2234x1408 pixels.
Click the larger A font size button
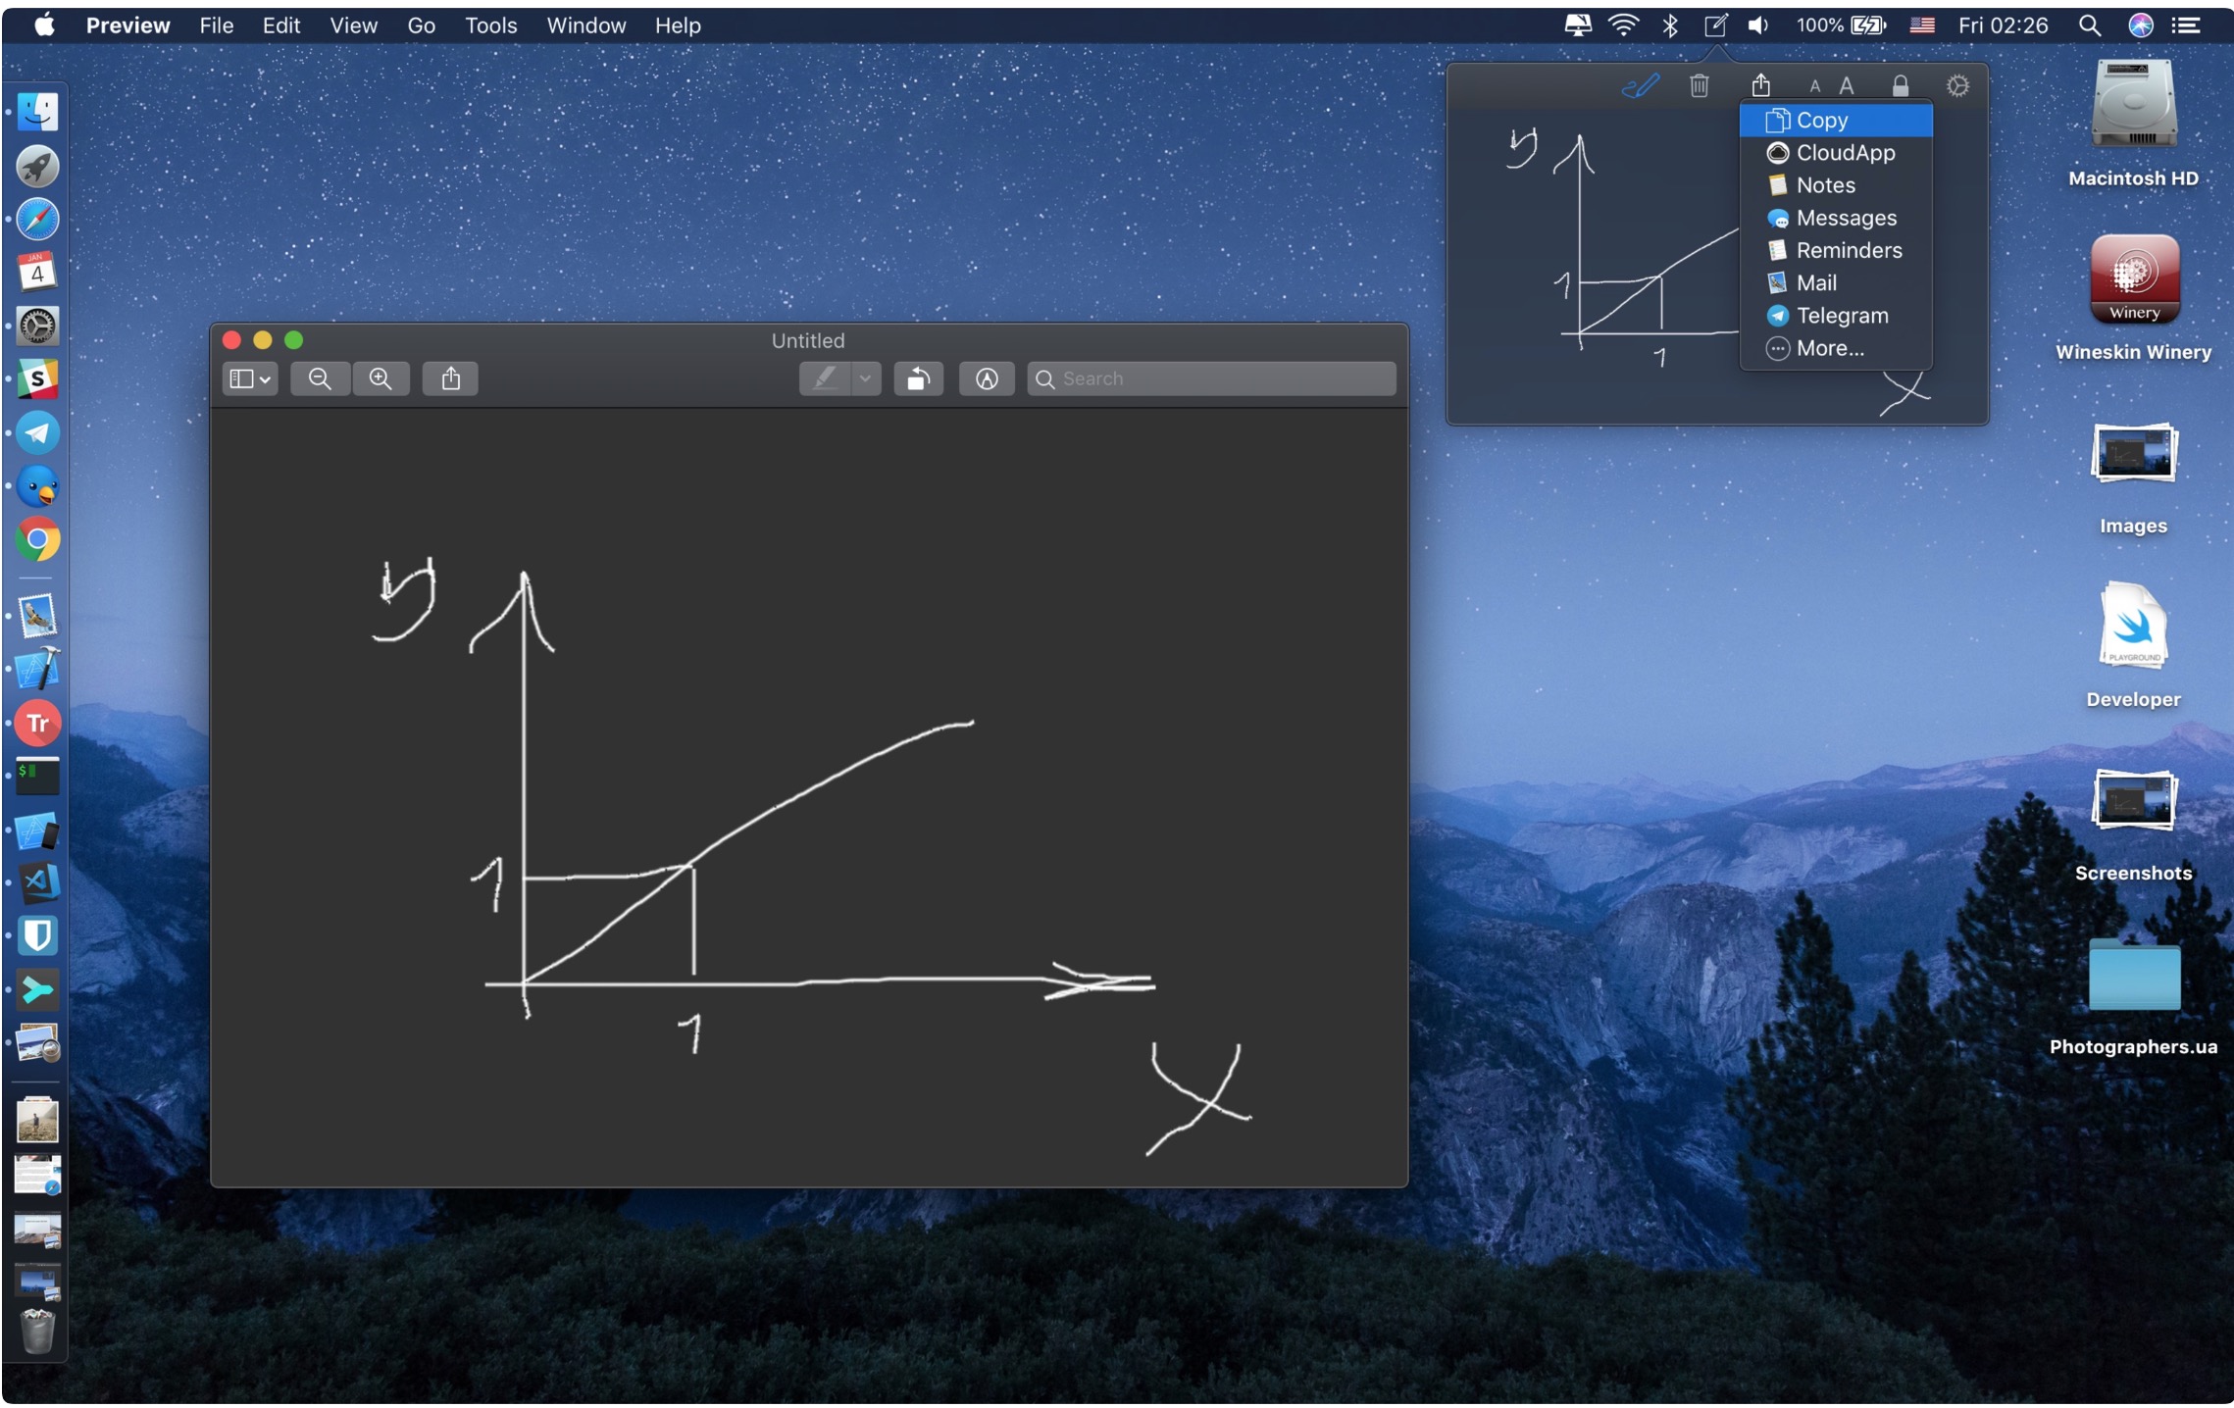1847,86
